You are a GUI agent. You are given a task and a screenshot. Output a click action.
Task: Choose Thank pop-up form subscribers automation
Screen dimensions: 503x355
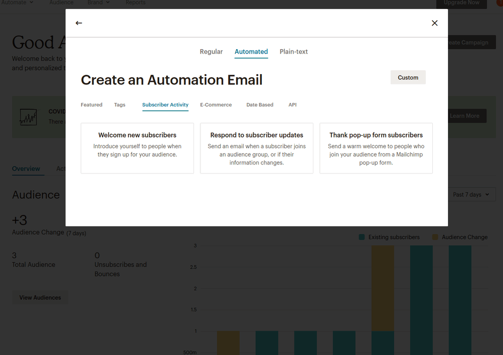(x=376, y=148)
